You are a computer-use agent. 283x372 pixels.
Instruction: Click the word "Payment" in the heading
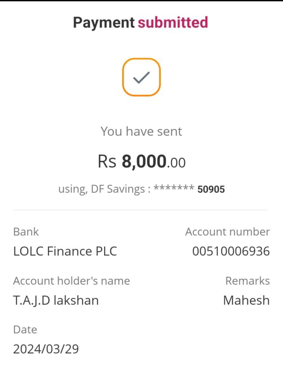coord(104,23)
